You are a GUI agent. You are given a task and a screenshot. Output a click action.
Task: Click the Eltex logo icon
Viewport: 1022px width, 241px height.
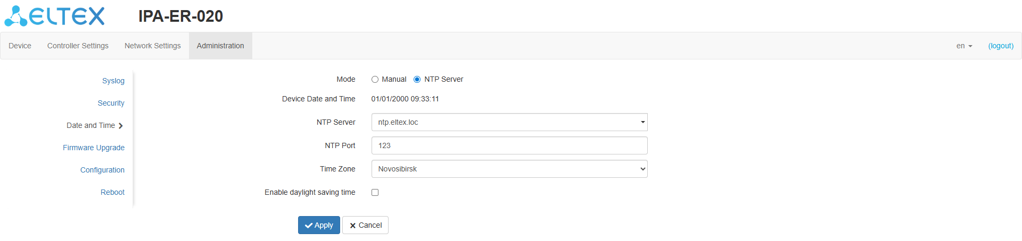pos(16,16)
